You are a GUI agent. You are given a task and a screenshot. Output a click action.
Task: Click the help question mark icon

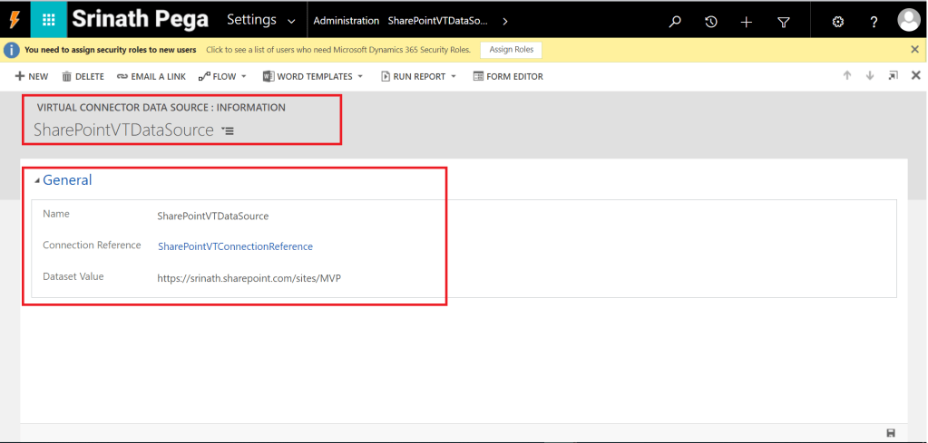click(x=873, y=22)
